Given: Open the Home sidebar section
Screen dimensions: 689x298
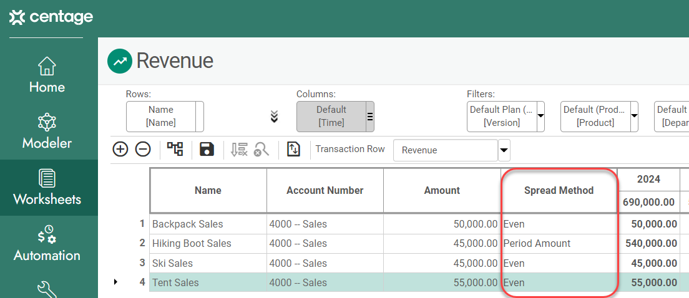Looking at the screenshot, I should 47,75.
